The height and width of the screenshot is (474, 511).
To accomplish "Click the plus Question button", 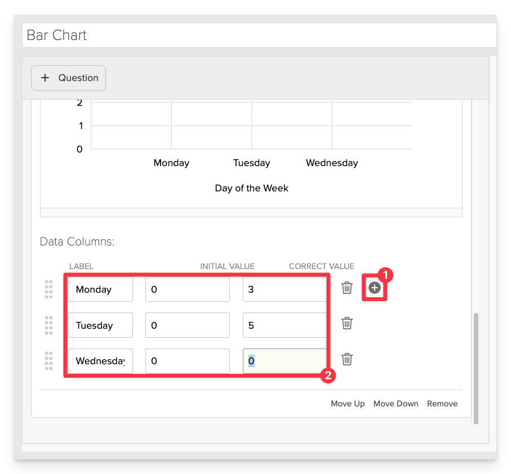I will pyautogui.click(x=68, y=78).
